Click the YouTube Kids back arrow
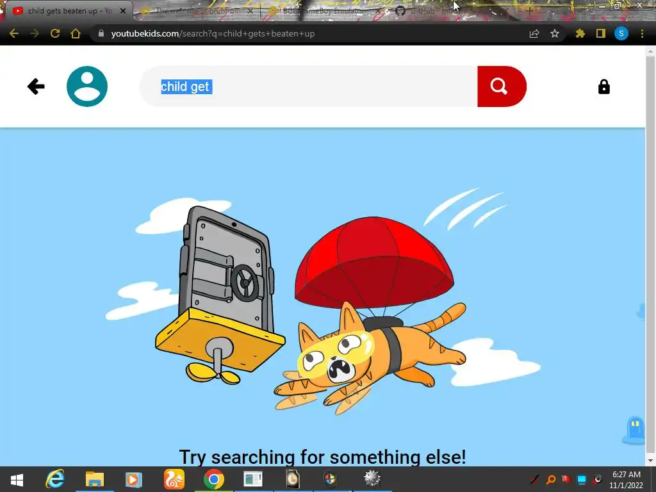Image resolution: width=656 pixels, height=492 pixels. tap(36, 86)
